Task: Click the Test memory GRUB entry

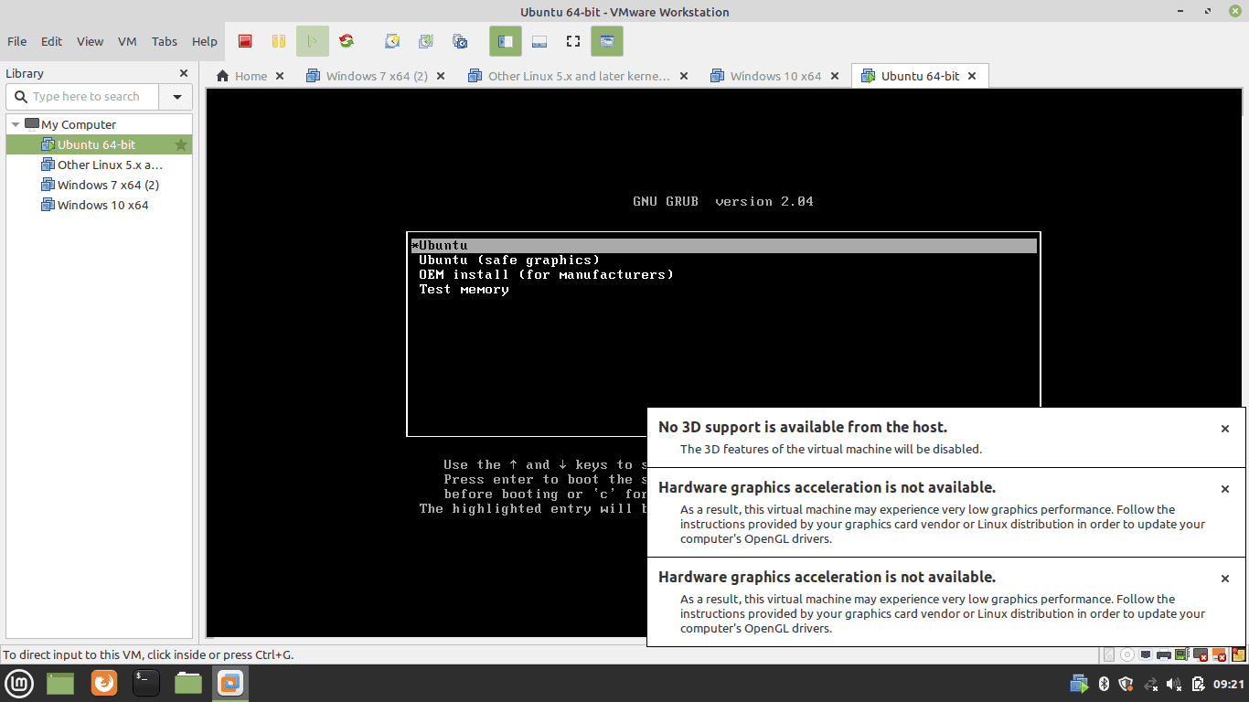Action: [x=464, y=289]
